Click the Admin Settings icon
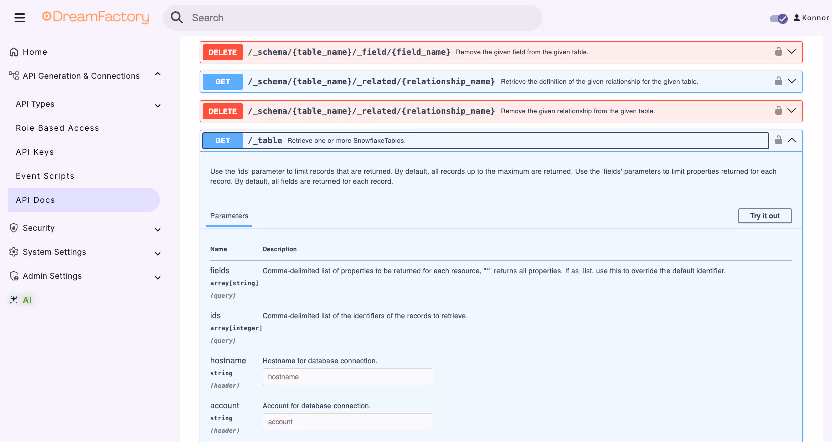832x442 pixels. click(x=14, y=276)
